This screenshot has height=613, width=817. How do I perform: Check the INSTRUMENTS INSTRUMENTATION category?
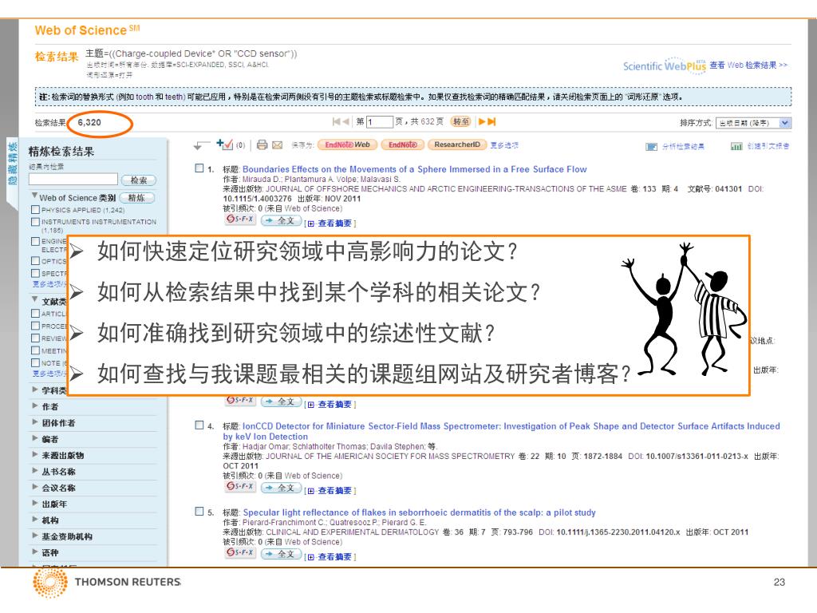(x=35, y=222)
